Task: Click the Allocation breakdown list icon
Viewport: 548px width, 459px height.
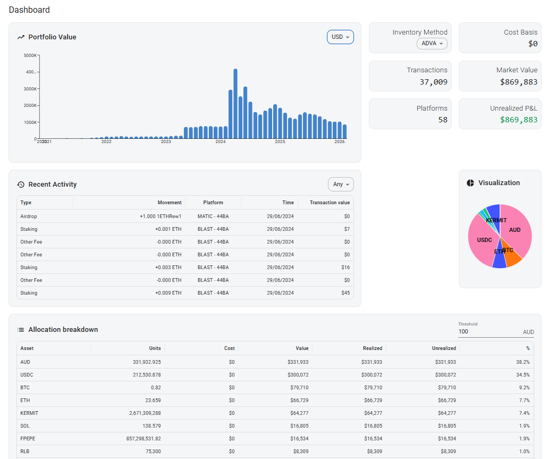Action: pyautogui.click(x=20, y=329)
